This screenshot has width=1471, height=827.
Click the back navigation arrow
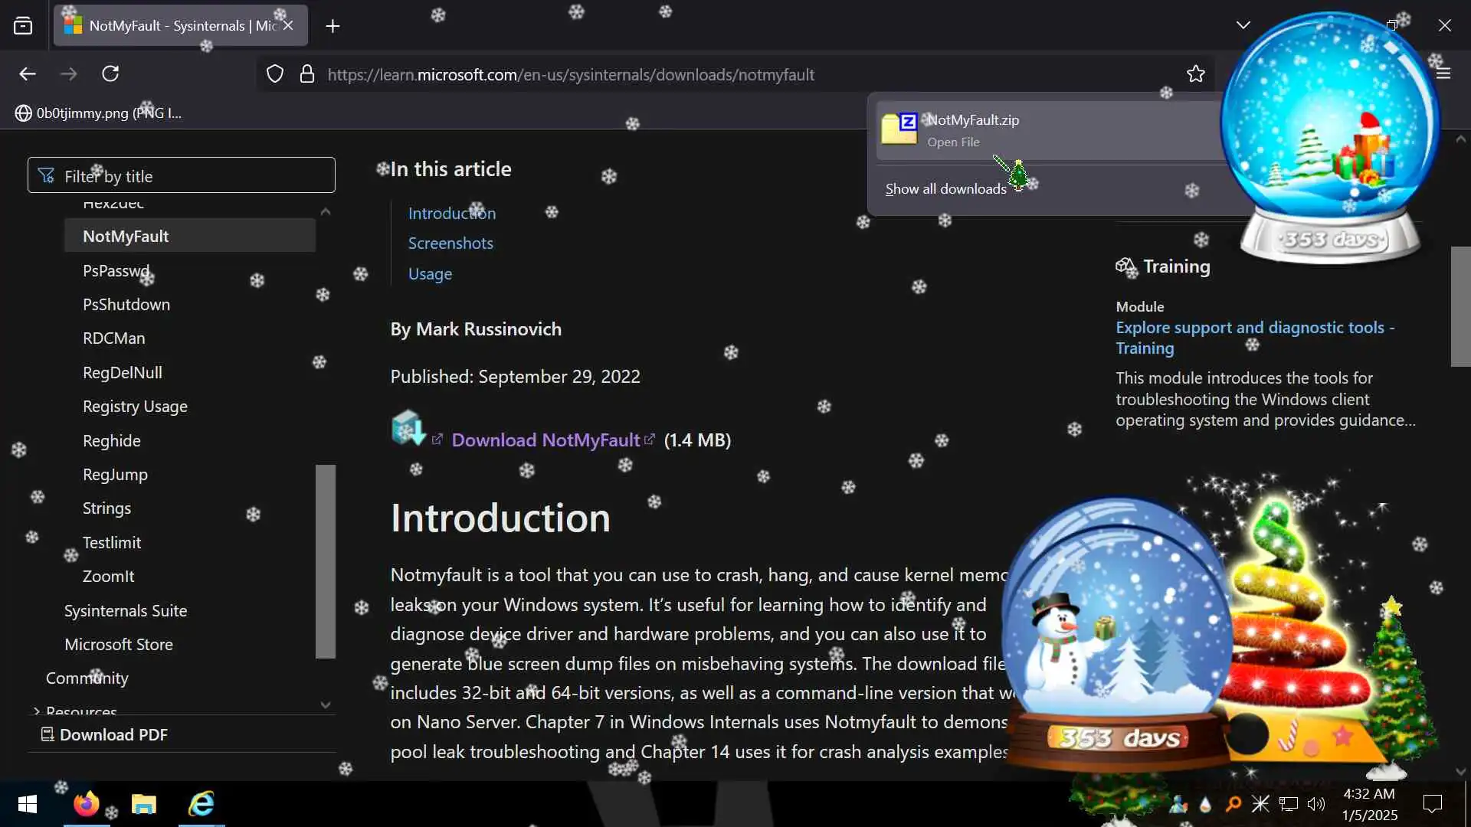(28, 74)
